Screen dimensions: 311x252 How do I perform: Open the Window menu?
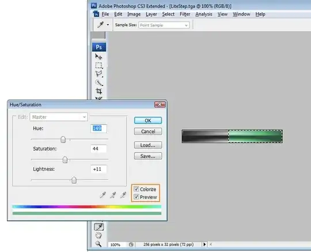[241, 14]
